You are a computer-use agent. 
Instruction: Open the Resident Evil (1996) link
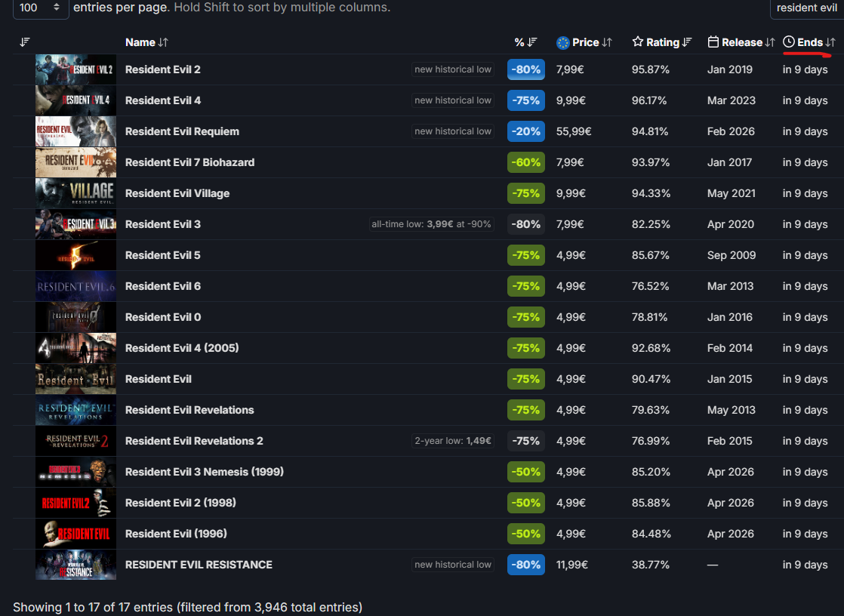pos(176,534)
